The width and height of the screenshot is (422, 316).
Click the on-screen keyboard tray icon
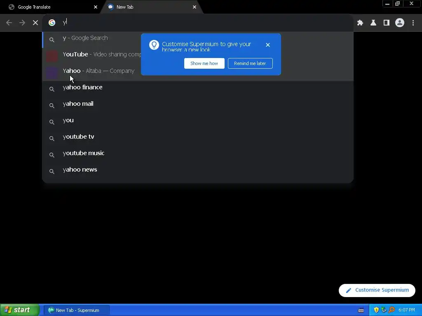[x=361, y=310]
